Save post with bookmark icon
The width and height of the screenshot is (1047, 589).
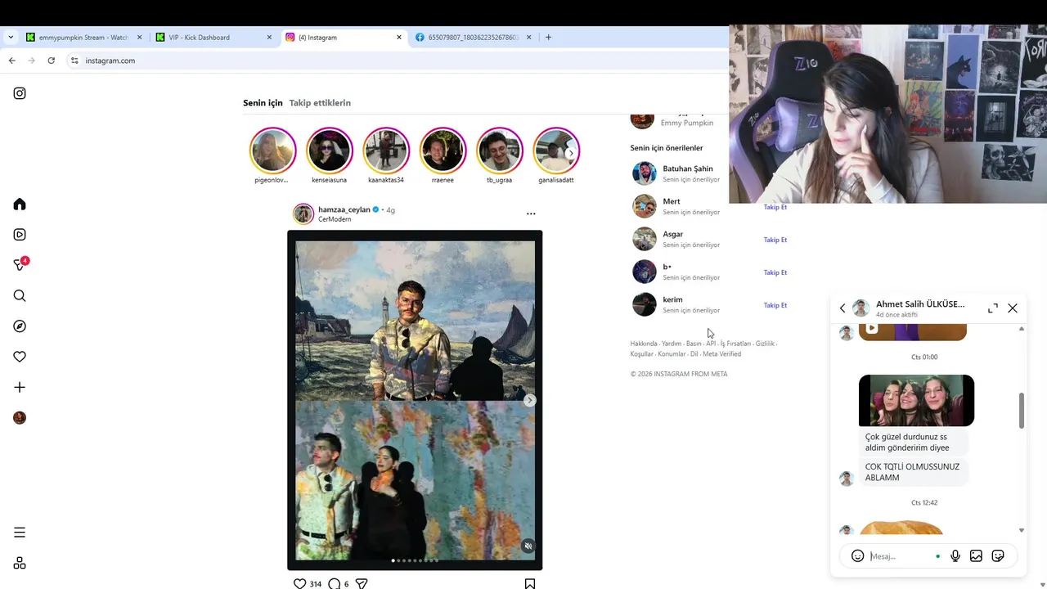click(x=530, y=583)
